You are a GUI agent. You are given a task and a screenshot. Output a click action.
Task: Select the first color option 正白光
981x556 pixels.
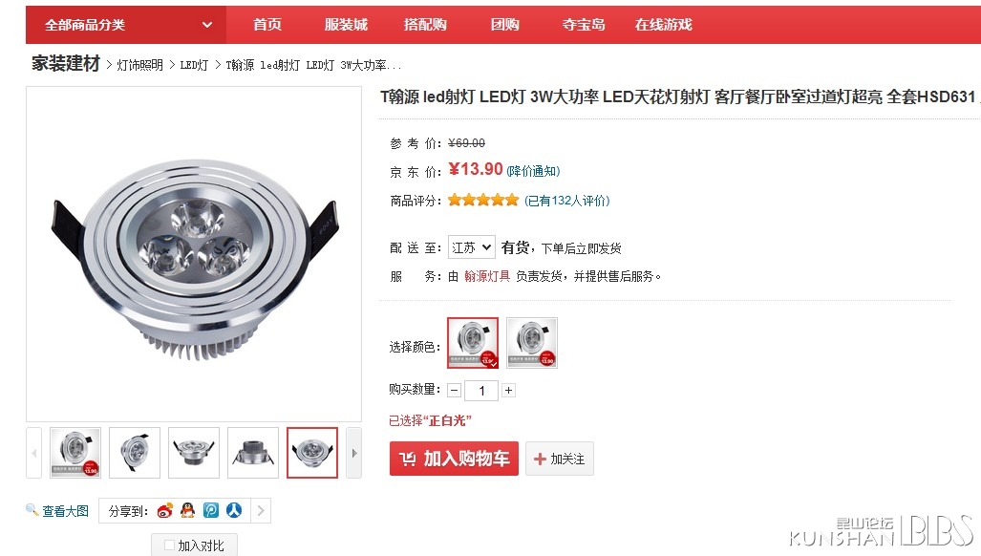pyautogui.click(x=473, y=343)
